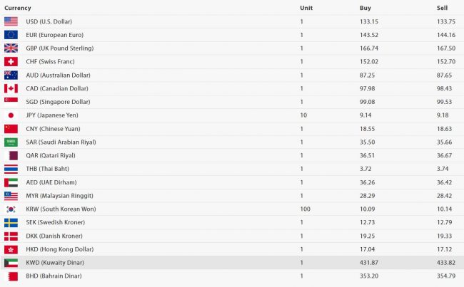Click the GBP sell rate 167.50

tap(445, 48)
